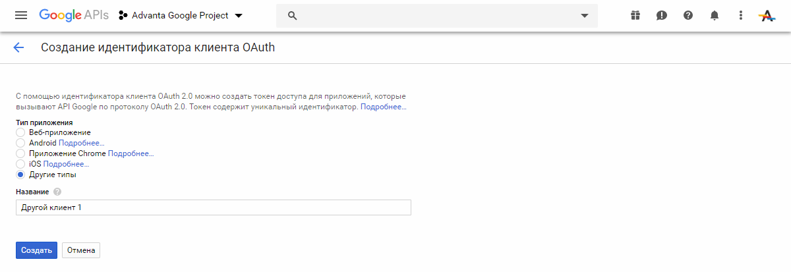This screenshot has width=791, height=272.
Task: Go back with the arrow icon
Action: (x=18, y=47)
